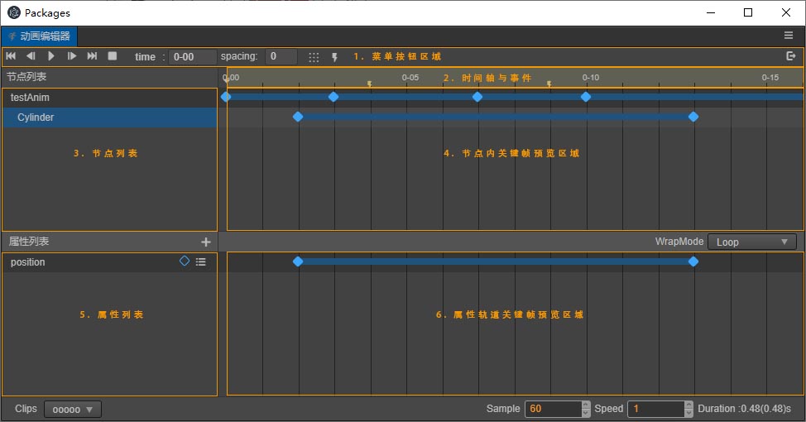Click the 0-15 mark on timeline ruler
Viewport: 806px width, 422px height.
pos(770,78)
